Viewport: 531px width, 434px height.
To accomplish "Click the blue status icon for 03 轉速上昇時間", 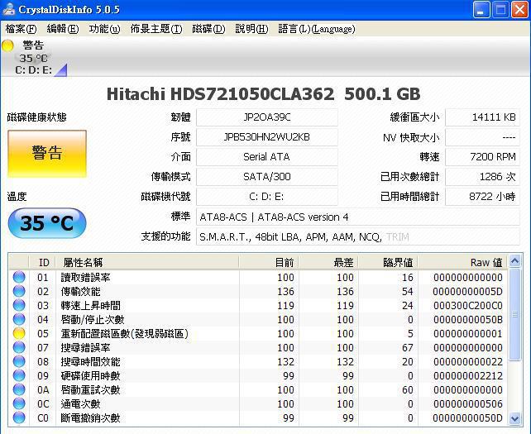I will [19, 305].
